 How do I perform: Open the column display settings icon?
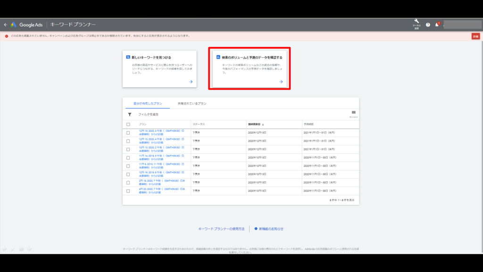pos(354,112)
